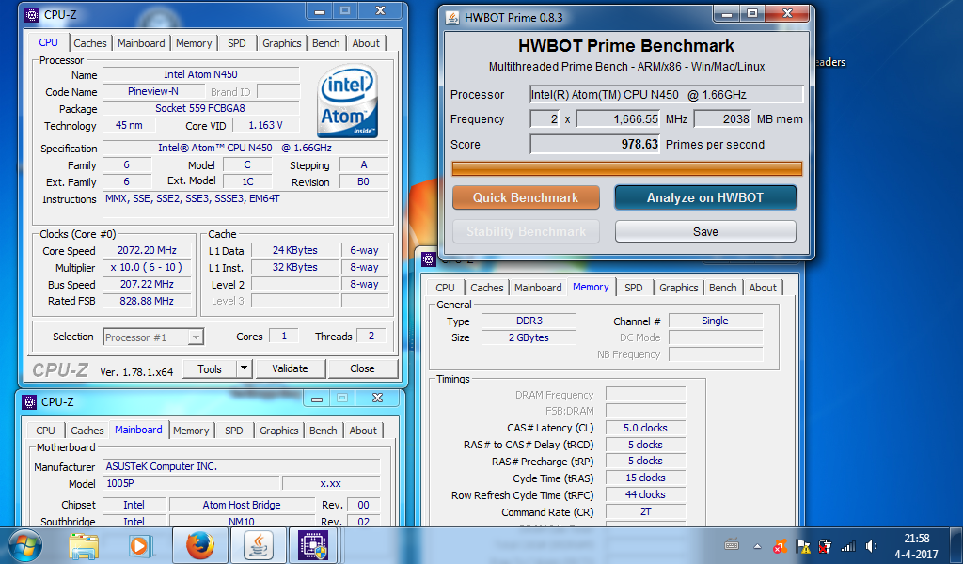Screen dimensions: 963x564
Task: Click the Tools button in CPU-Z
Action: 210,368
